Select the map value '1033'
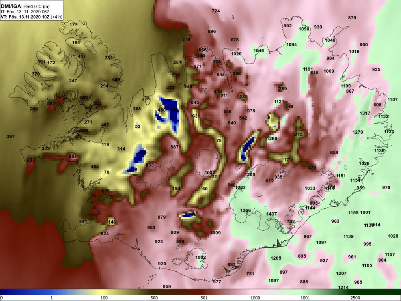The width and height of the screenshot is (401, 301). coord(310,188)
